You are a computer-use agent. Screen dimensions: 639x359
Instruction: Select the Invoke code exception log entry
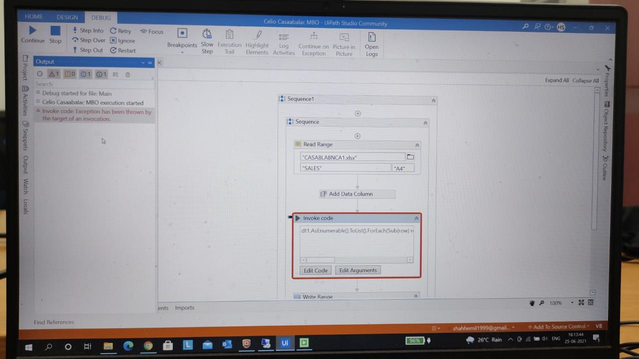coord(95,115)
